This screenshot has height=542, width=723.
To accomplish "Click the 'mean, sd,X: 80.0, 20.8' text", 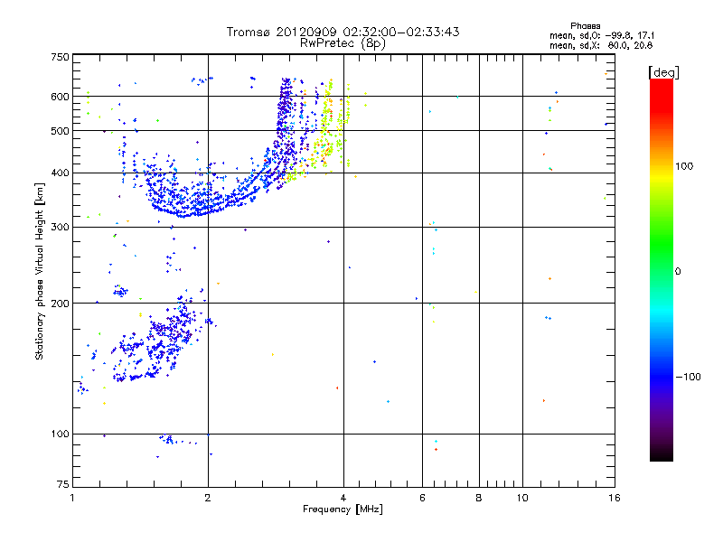I will click(601, 45).
